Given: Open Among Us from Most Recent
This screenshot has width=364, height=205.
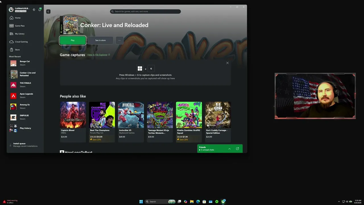Looking at the screenshot, I should tap(25, 106).
